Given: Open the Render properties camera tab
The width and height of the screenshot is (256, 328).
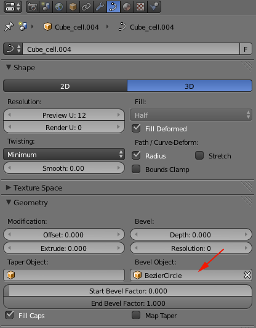Looking at the screenshot, I should (33, 7).
